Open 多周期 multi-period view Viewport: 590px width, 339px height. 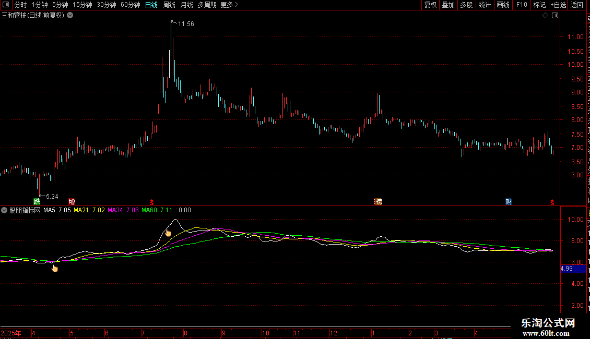tap(207, 5)
